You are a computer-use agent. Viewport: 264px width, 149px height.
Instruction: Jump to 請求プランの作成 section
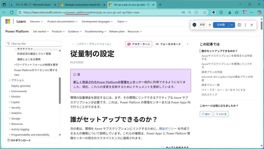click(212, 72)
